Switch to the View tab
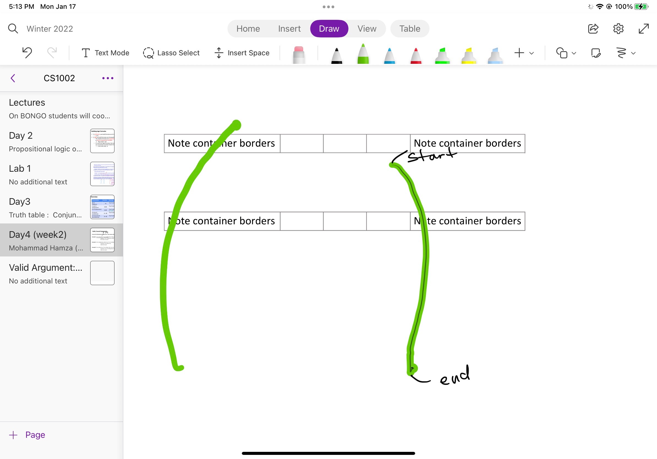 pos(367,29)
